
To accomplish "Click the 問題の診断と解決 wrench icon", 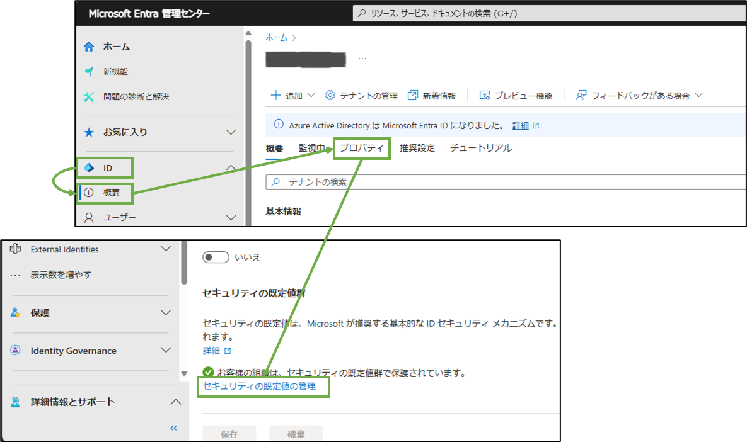I will point(89,96).
